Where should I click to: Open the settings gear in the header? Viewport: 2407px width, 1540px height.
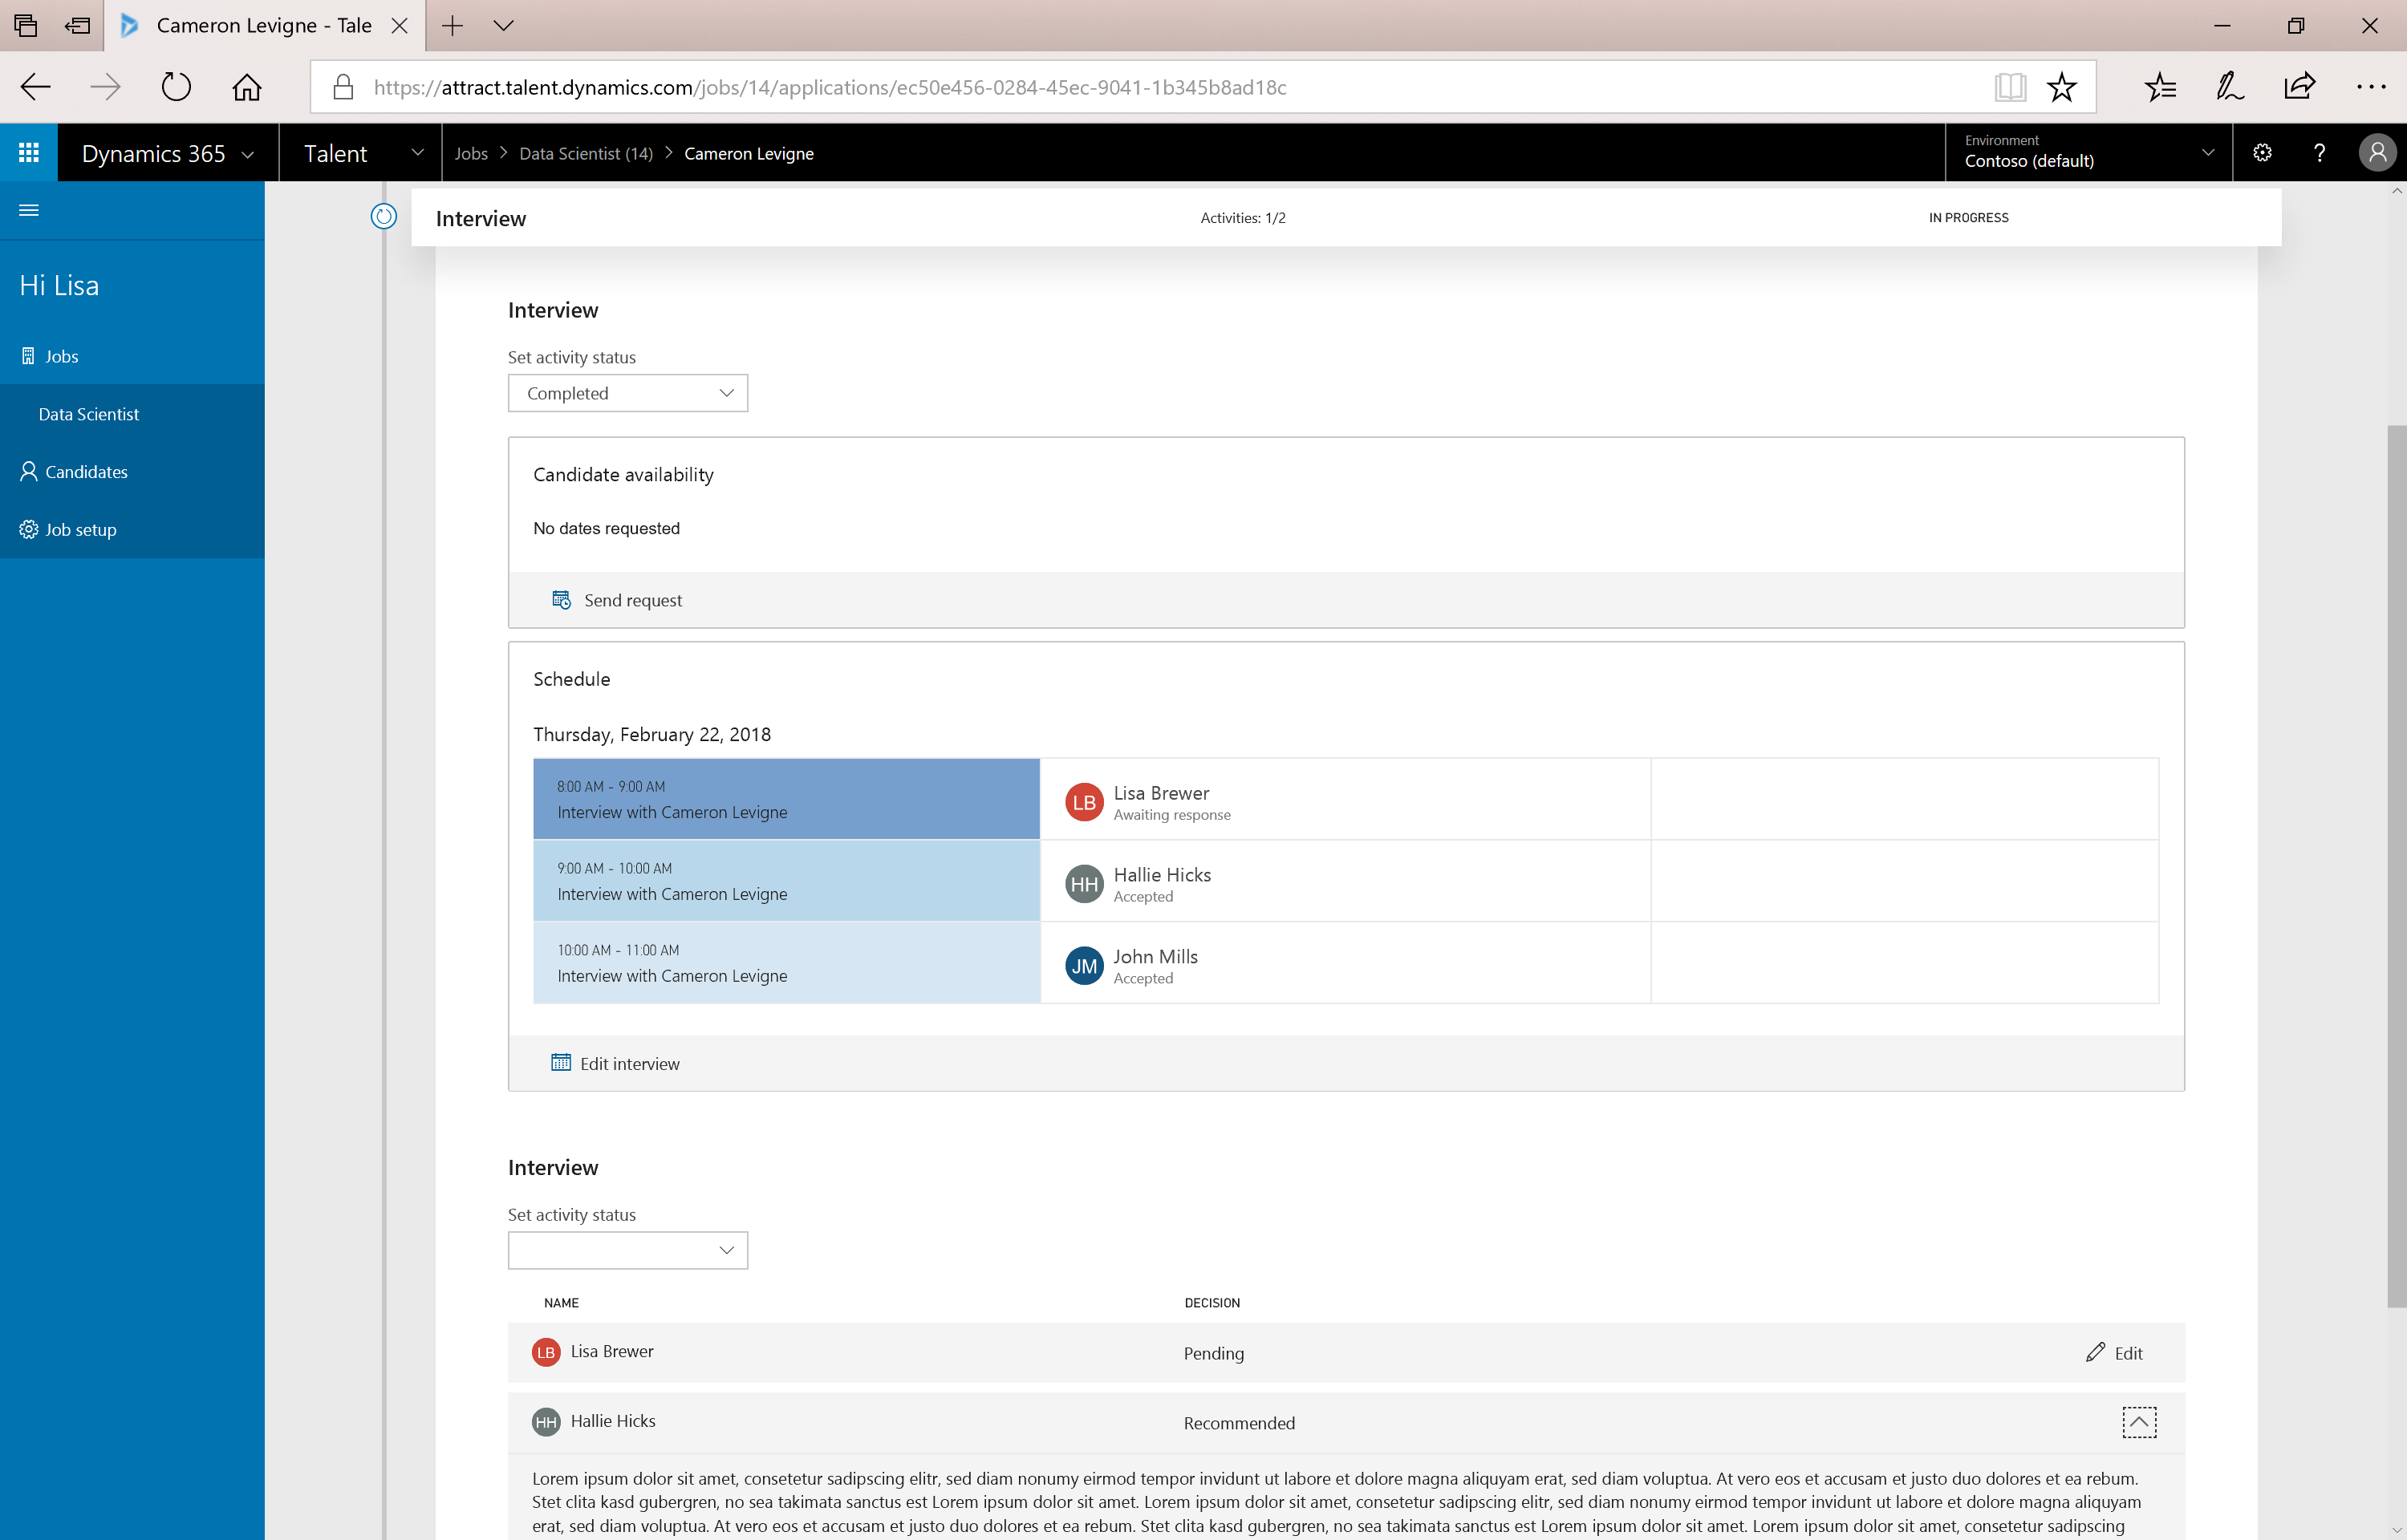click(x=2263, y=153)
